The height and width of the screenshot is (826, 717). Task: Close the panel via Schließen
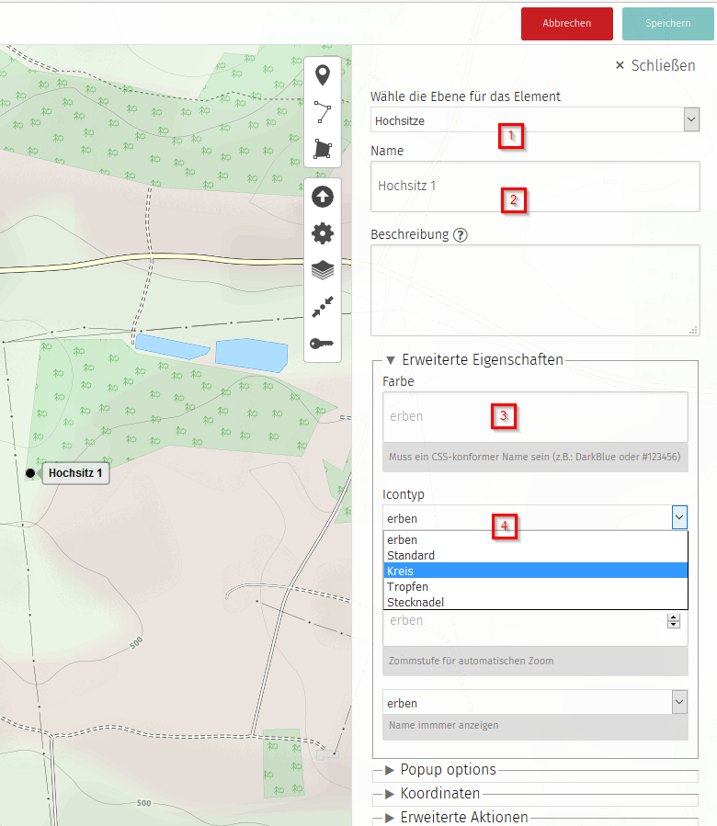point(655,65)
